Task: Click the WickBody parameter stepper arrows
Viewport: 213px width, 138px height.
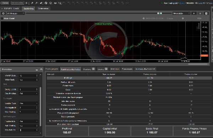Action: [37, 80]
